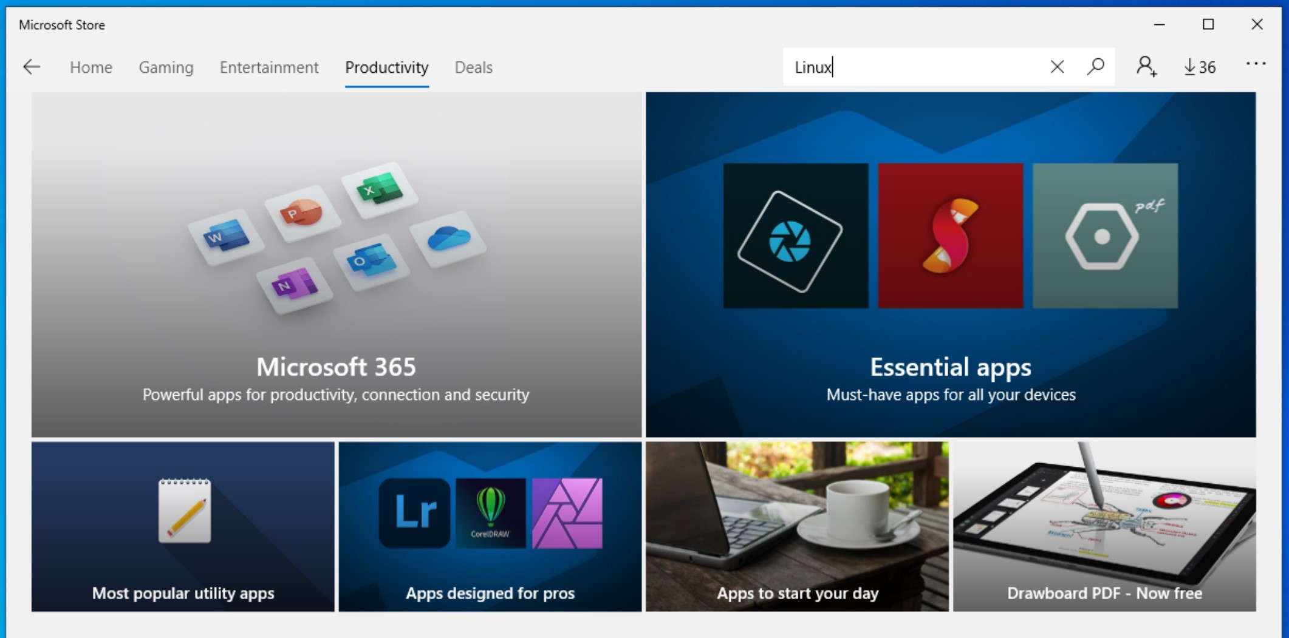Select the Drawboard PDF hexagon app tile
Screen dimensions: 1289x638
pos(1106,236)
